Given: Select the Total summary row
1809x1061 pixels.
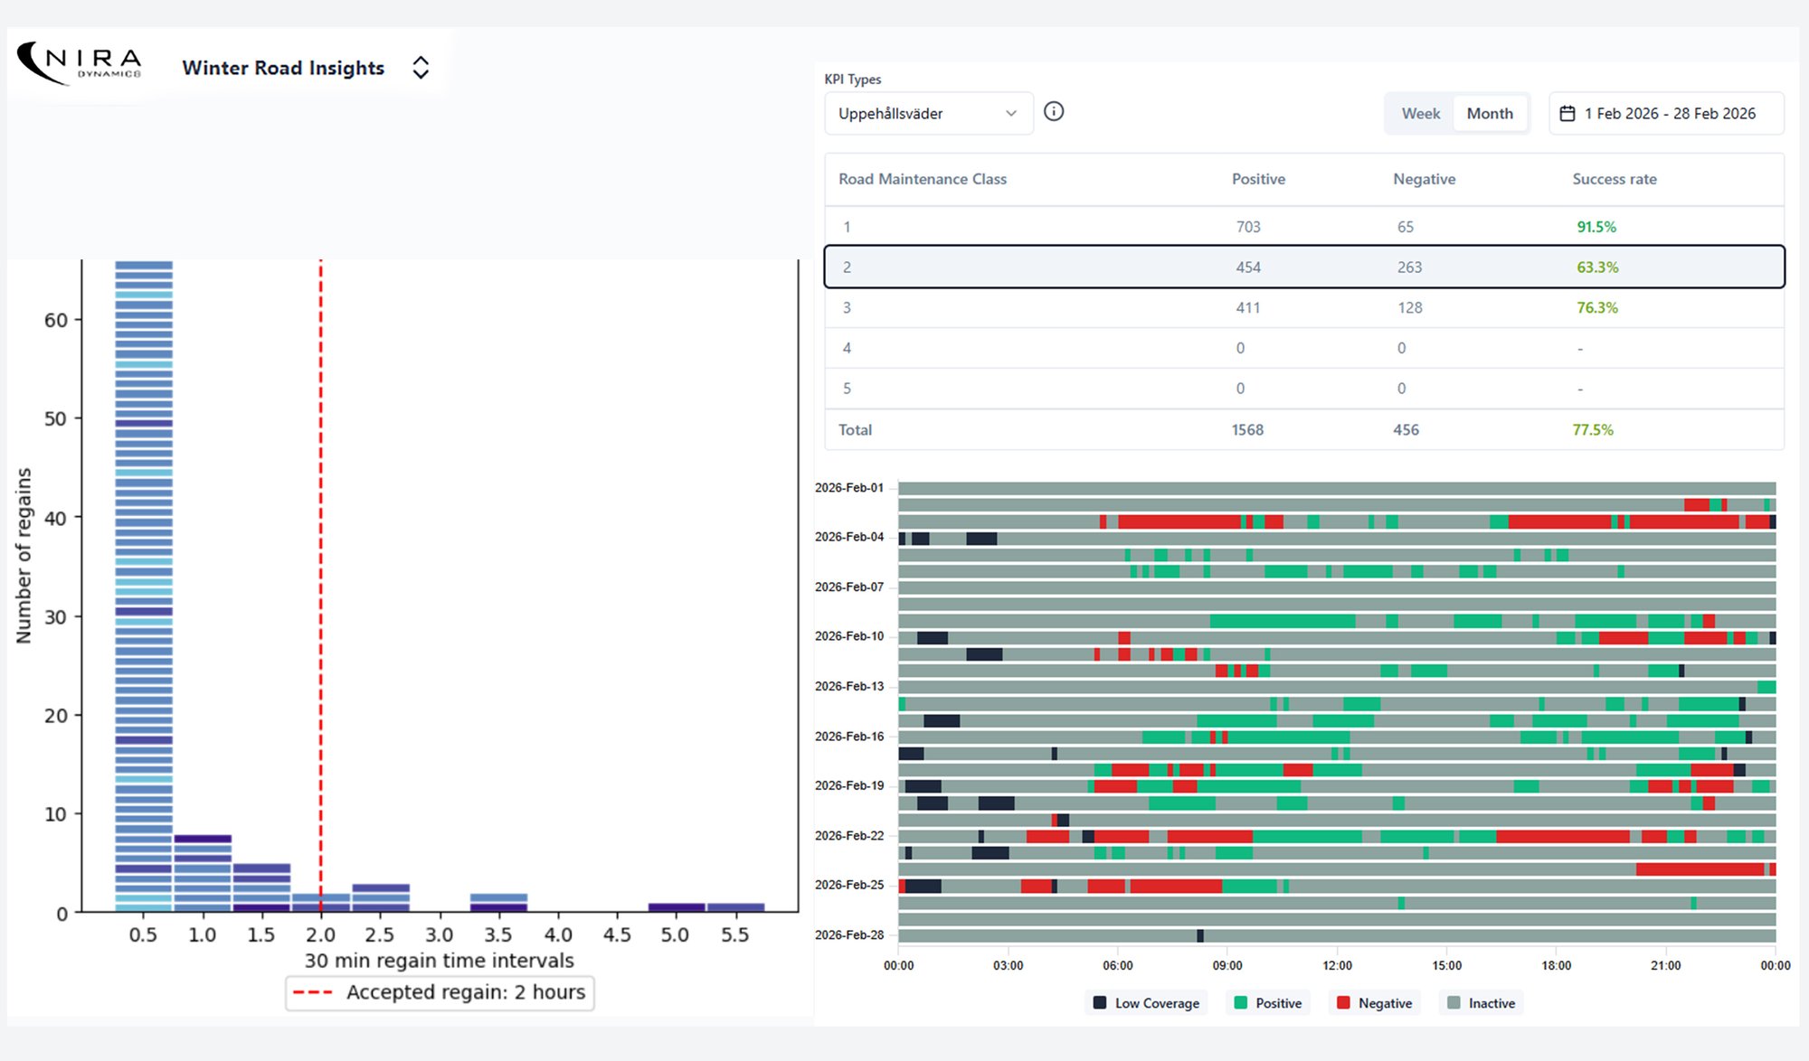Looking at the screenshot, I should (1303, 430).
